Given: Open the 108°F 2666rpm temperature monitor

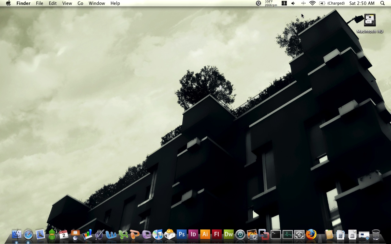Looking at the screenshot, I should 271,3.
